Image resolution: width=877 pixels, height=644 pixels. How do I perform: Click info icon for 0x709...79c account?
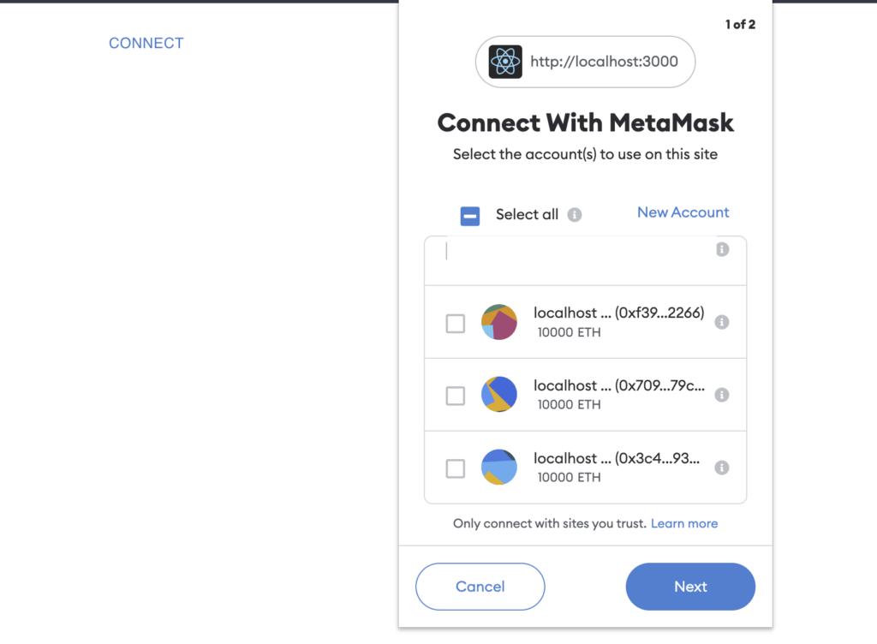722,395
